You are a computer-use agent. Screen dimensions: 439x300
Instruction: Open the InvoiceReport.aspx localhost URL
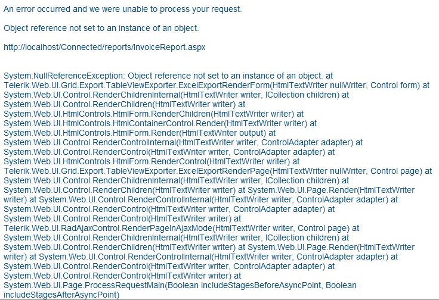[x=104, y=47]
